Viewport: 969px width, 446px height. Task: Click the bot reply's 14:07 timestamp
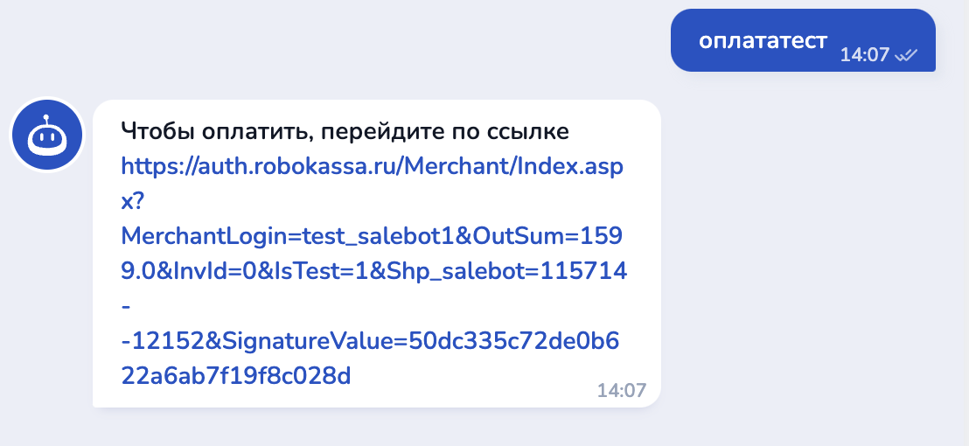click(621, 390)
